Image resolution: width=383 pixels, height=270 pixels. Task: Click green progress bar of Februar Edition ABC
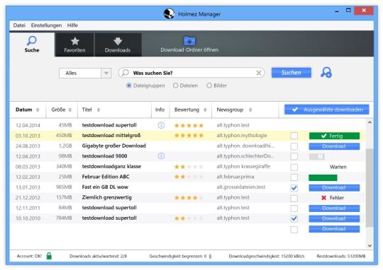tap(323, 177)
